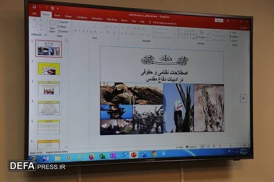Open the Clipboard group dialog launcher

tap(46, 35)
